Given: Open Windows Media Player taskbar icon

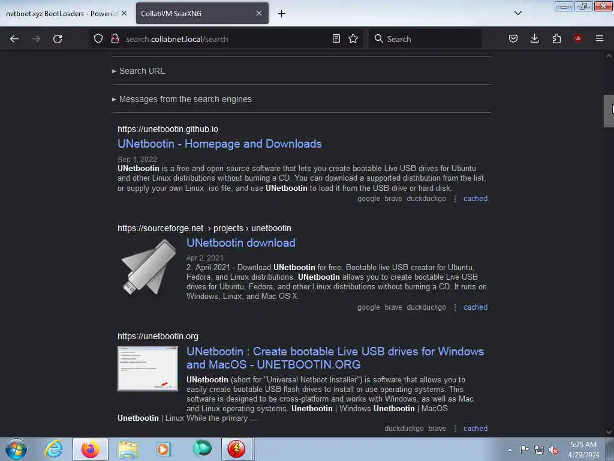Looking at the screenshot, I should [x=164, y=449].
